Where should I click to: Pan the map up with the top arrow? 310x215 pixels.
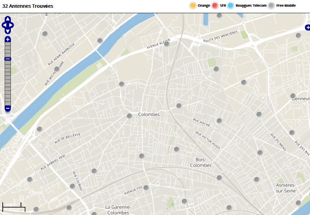[x=8, y=19]
